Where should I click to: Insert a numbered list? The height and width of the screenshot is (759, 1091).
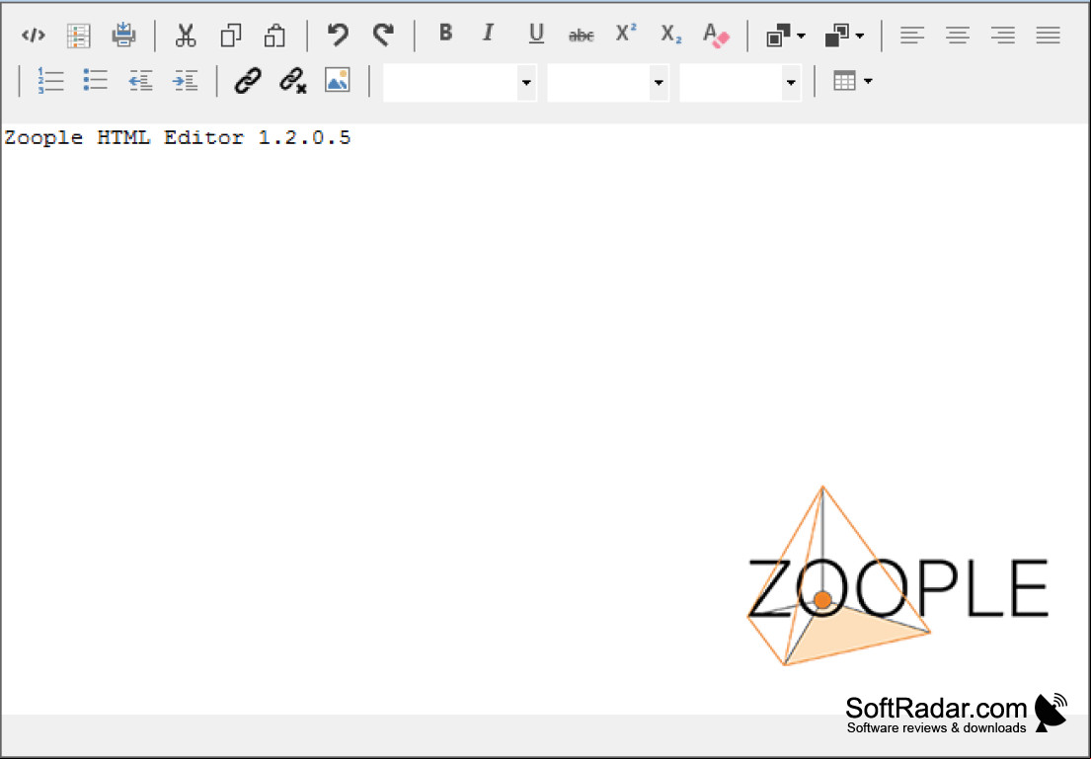[50, 81]
